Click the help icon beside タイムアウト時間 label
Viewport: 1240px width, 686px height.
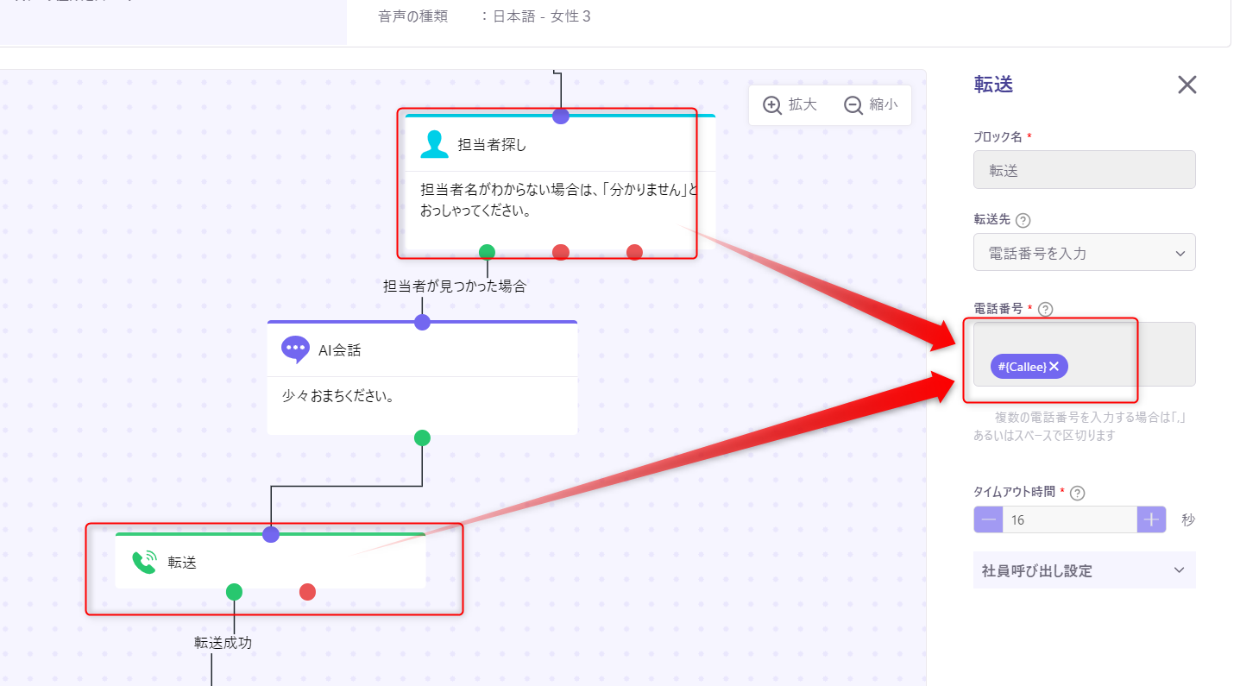(1077, 493)
